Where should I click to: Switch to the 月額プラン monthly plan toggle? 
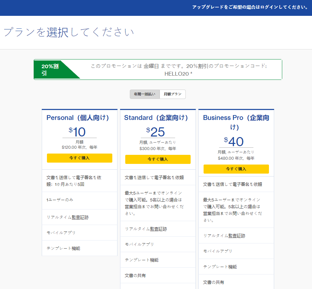pos(173,94)
